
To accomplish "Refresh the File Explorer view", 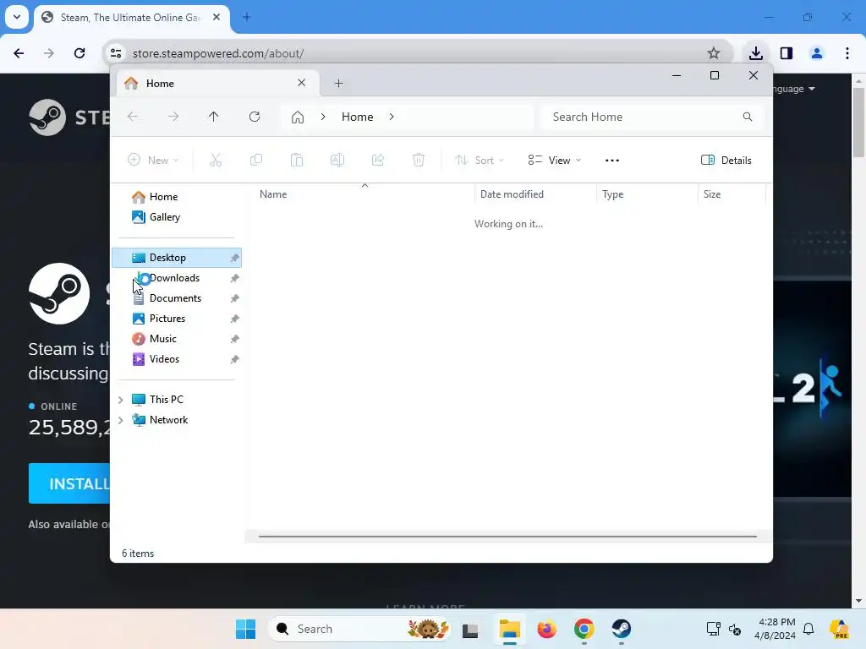I will [254, 117].
